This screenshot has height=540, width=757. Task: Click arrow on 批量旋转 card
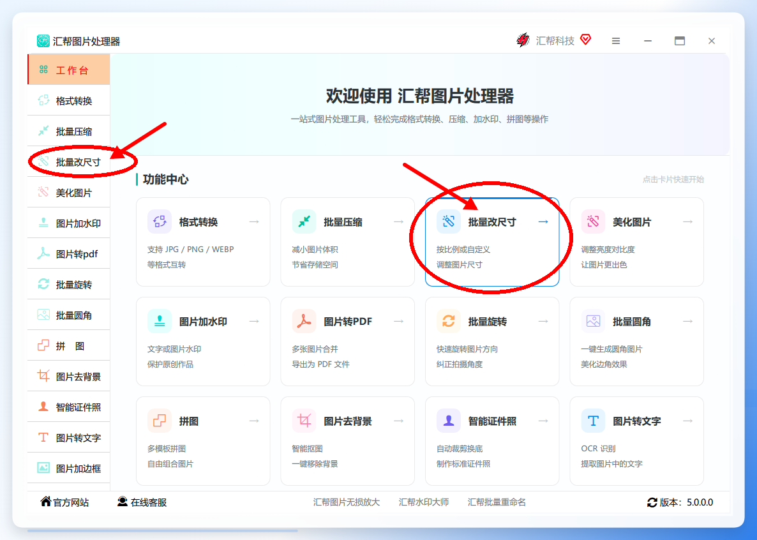pyautogui.click(x=543, y=321)
